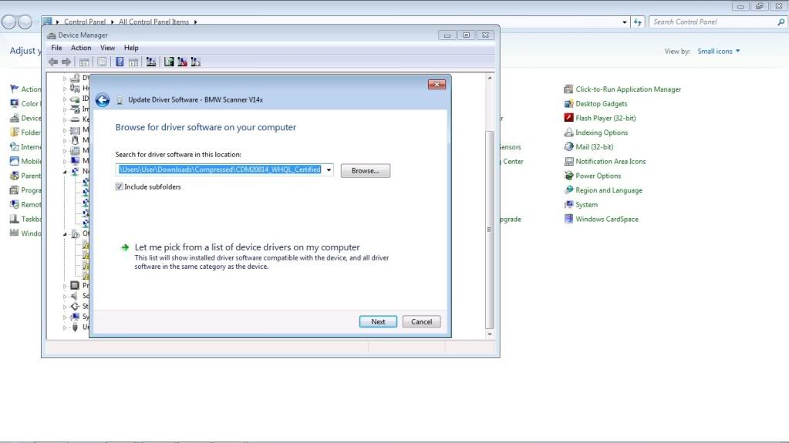Click Scan for hardware changes toolbar icon

pyautogui.click(x=151, y=62)
